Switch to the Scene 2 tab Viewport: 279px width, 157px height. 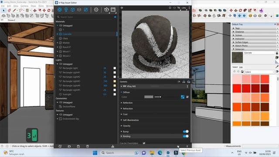click(12, 20)
